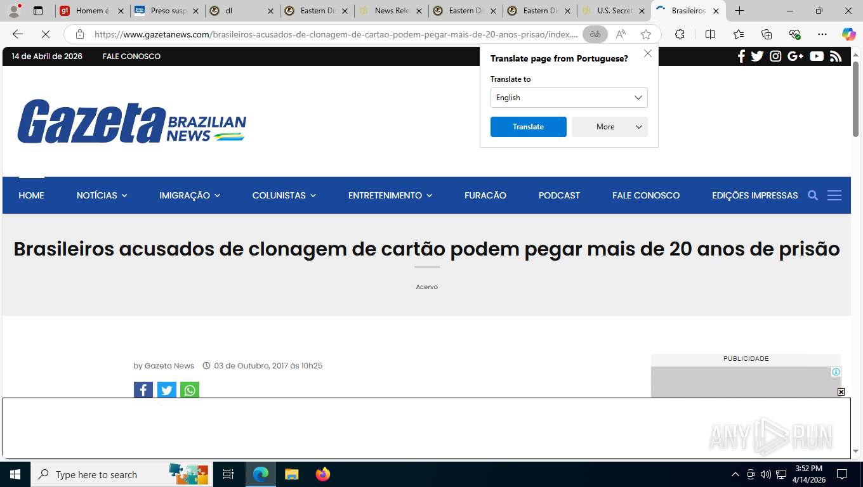Go to HOME in navigation bar
Image resolution: width=863 pixels, height=487 pixels.
pyautogui.click(x=31, y=195)
